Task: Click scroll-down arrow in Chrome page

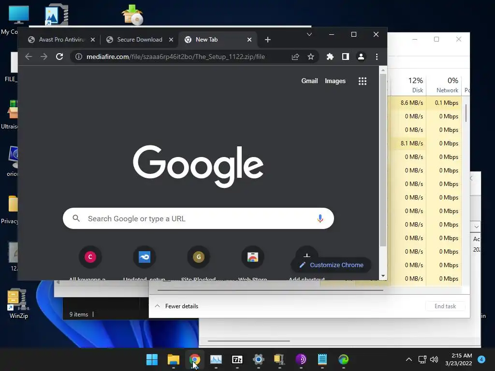Action: point(383,276)
